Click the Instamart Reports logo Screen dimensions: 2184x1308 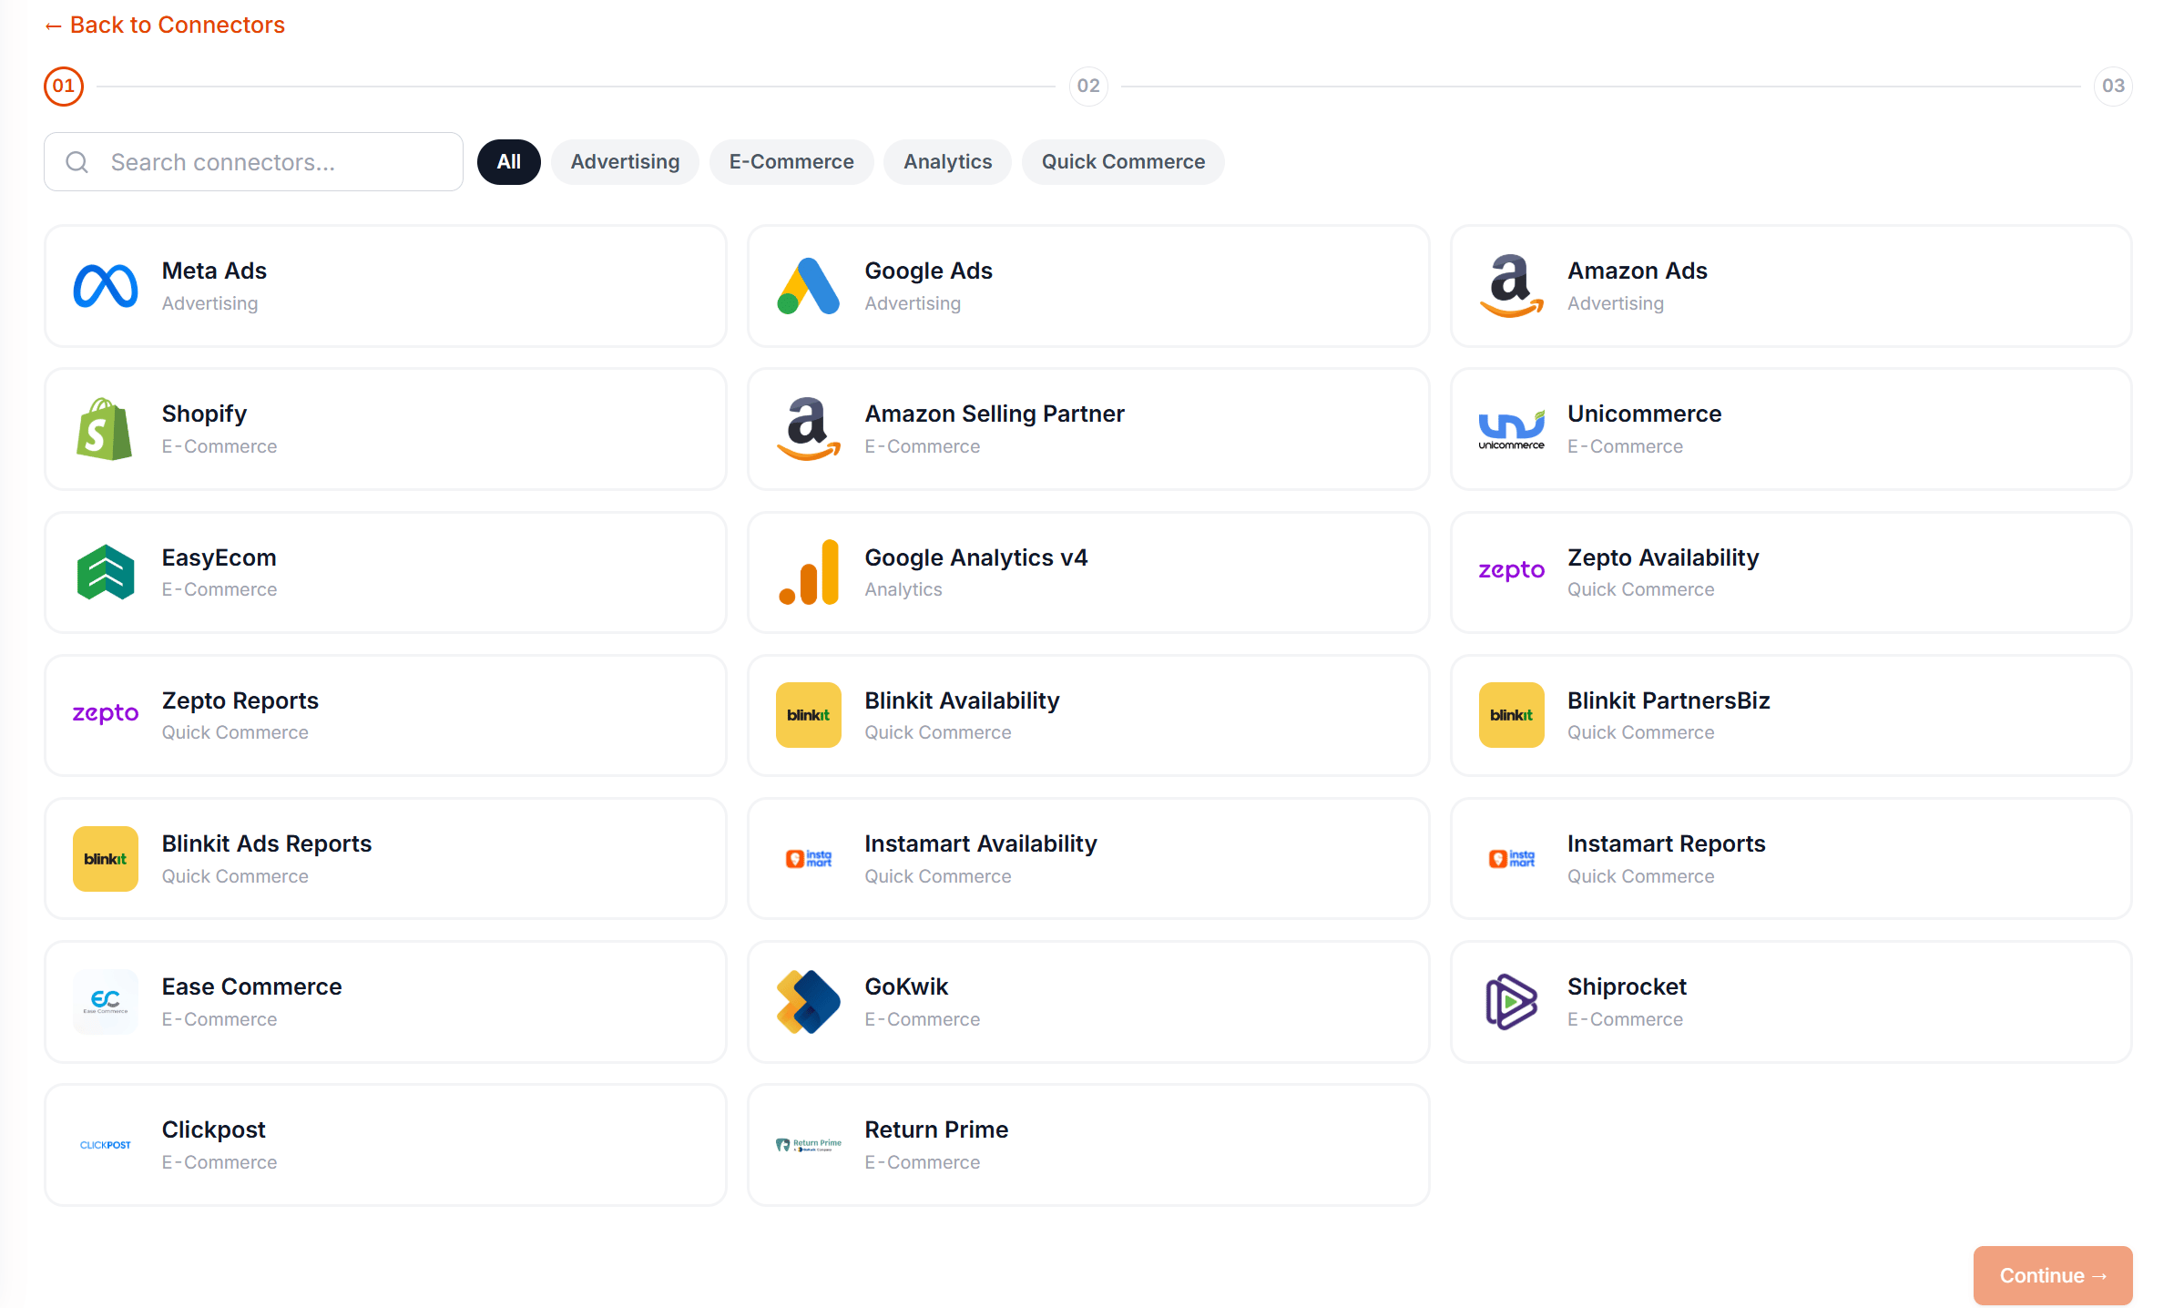pos(1512,859)
